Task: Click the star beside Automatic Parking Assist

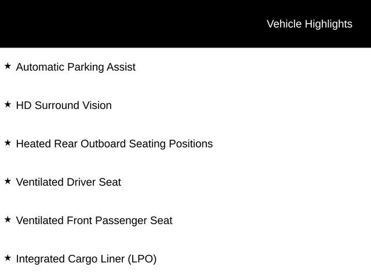Action: [8, 66]
